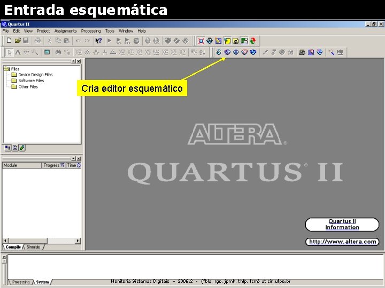Select Software Files folder
Image resolution: width=385 pixels, height=288 pixels.
point(28,81)
